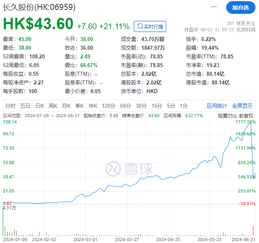Click the 委比 value 66.67%
259x243 pixels.
coord(89,65)
